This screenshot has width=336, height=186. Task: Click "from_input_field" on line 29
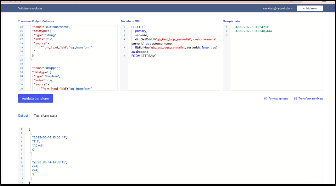point(54,48)
